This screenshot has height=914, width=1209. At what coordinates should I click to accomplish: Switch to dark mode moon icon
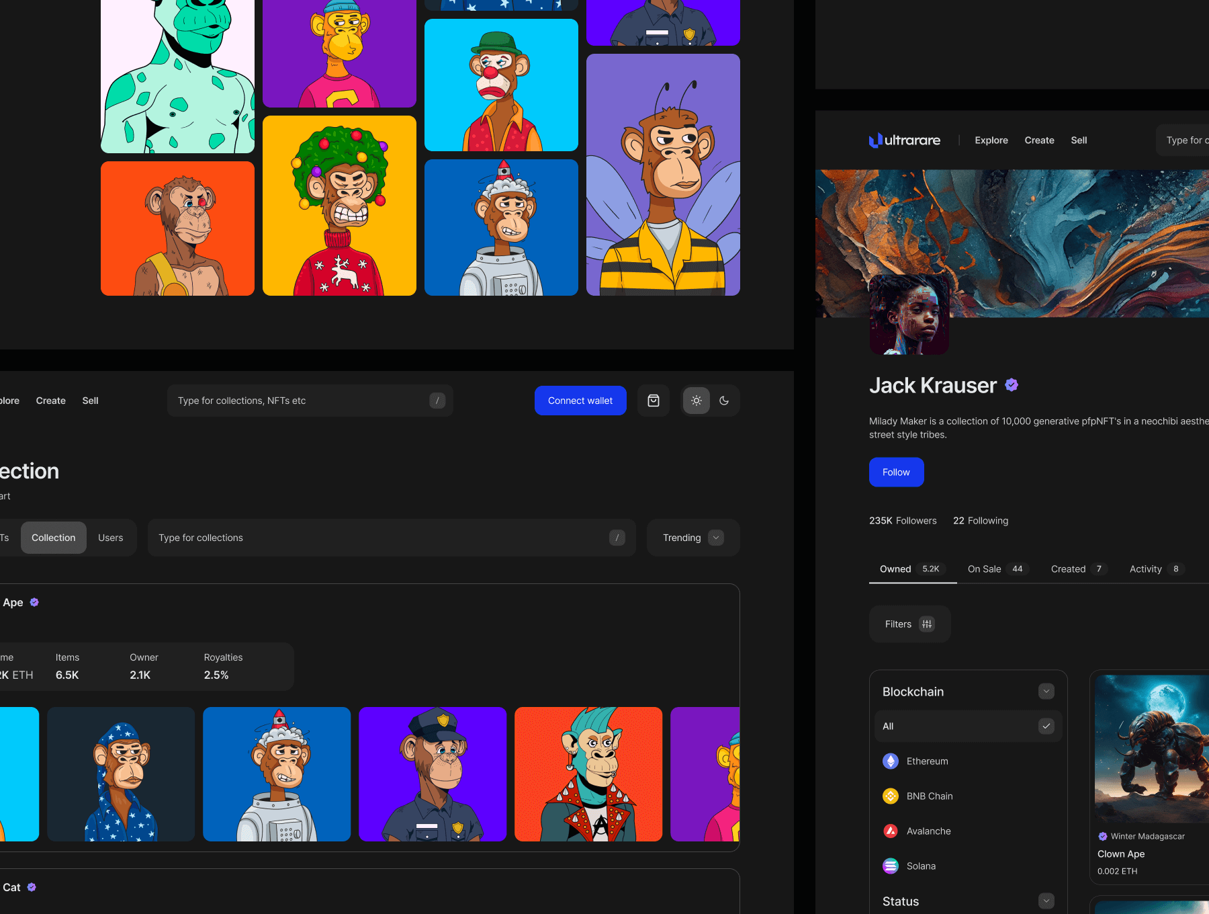coord(724,401)
